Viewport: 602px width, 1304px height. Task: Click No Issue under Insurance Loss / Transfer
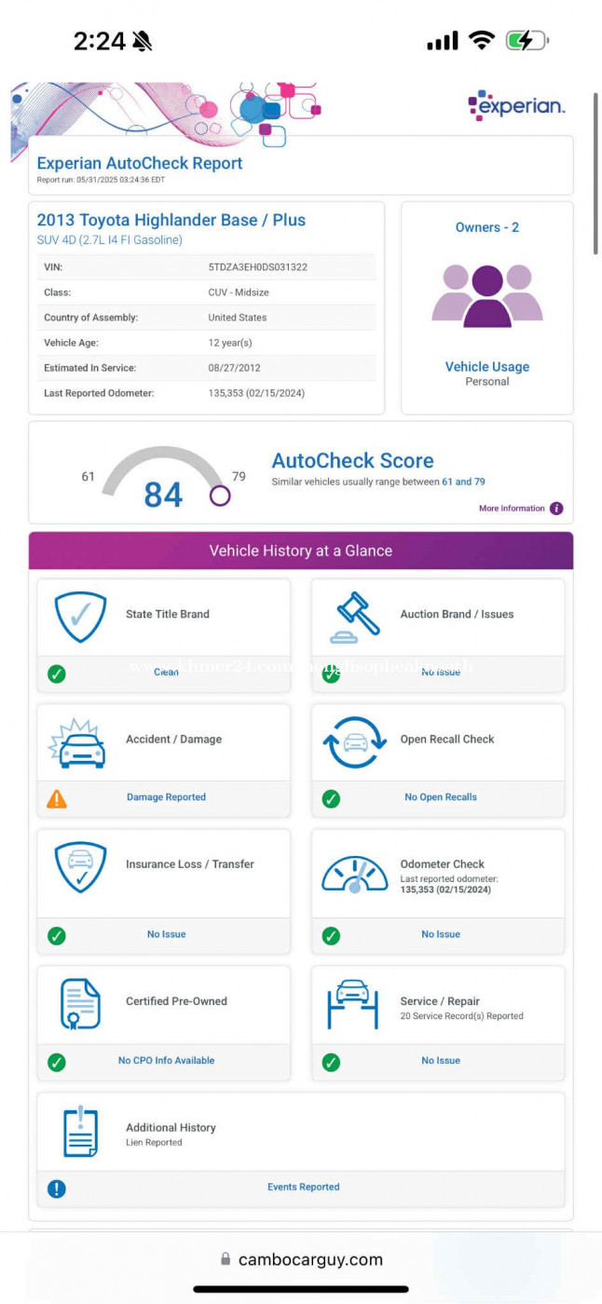click(167, 934)
